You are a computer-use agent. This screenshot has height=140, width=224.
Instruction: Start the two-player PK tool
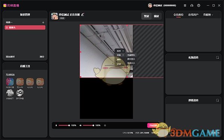[20, 83]
